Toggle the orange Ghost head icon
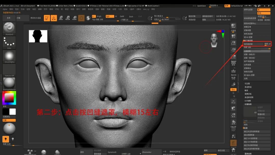Image resolution: width=275 pixels, height=155 pixels. 233,143
